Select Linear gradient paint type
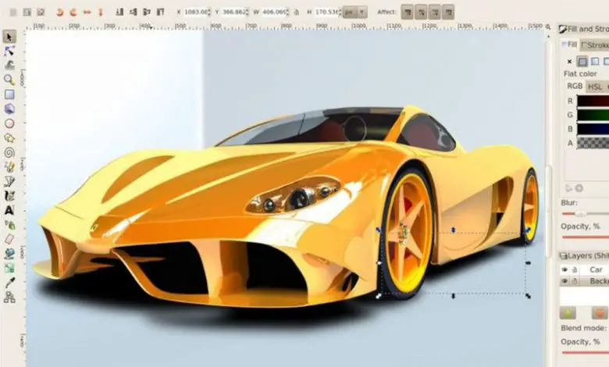The width and height of the screenshot is (609, 367). [x=595, y=62]
